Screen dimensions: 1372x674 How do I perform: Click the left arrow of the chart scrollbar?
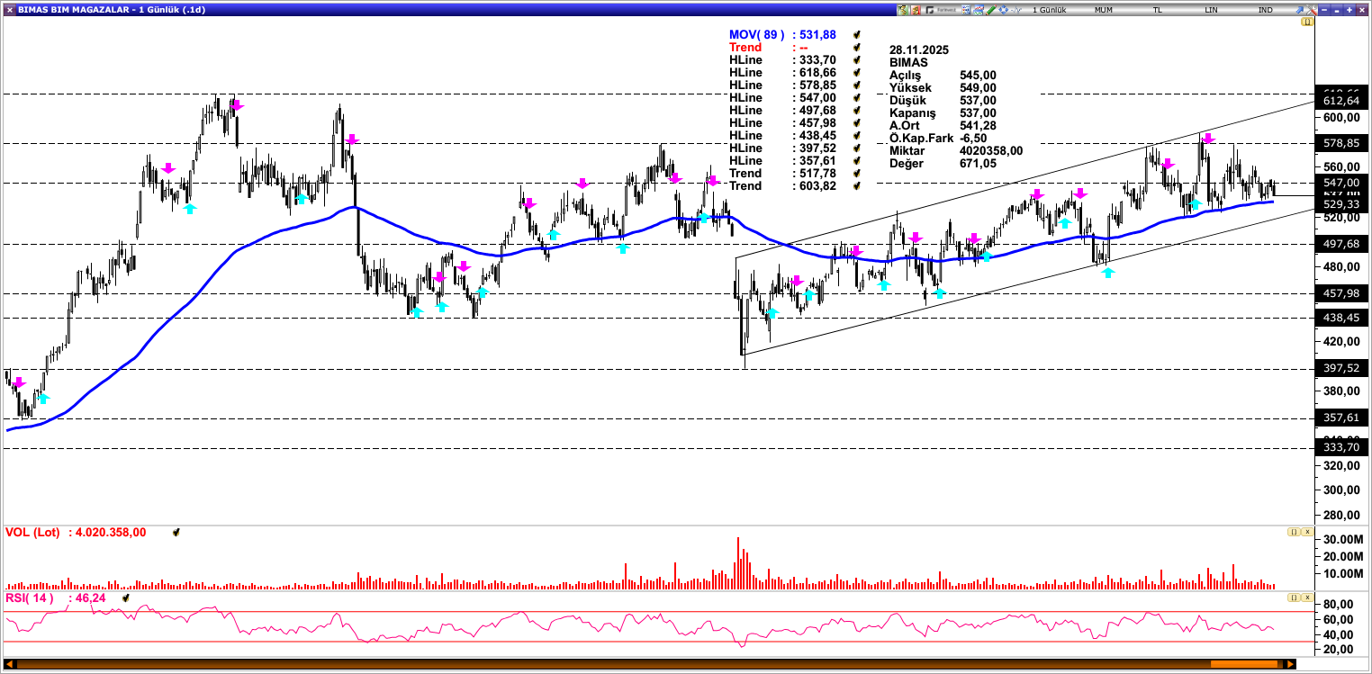10,664
